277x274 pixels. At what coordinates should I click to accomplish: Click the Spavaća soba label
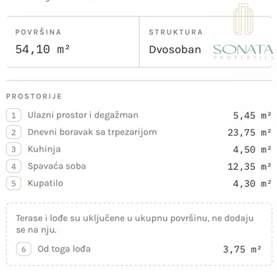pyautogui.click(x=57, y=166)
